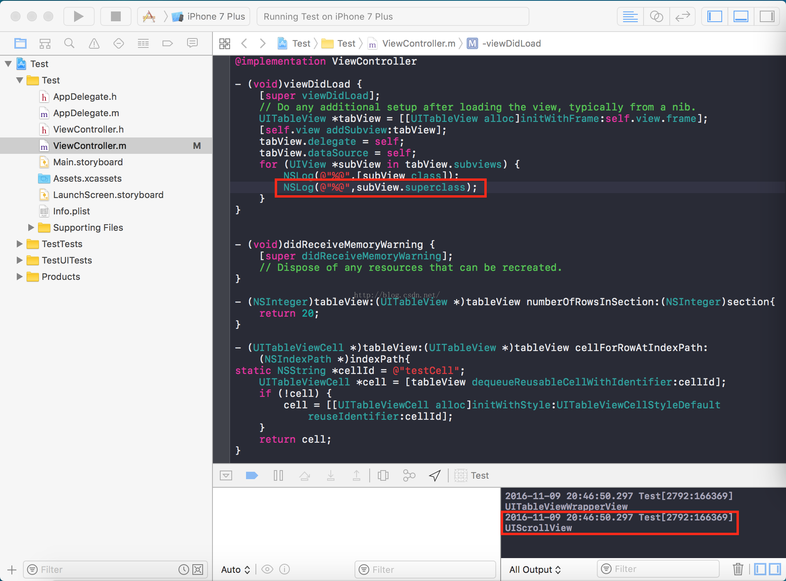Open the Debug navigator tab
This screenshot has width=786, height=581.
click(x=143, y=43)
